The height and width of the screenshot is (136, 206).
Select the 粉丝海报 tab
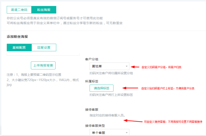coord(44,10)
